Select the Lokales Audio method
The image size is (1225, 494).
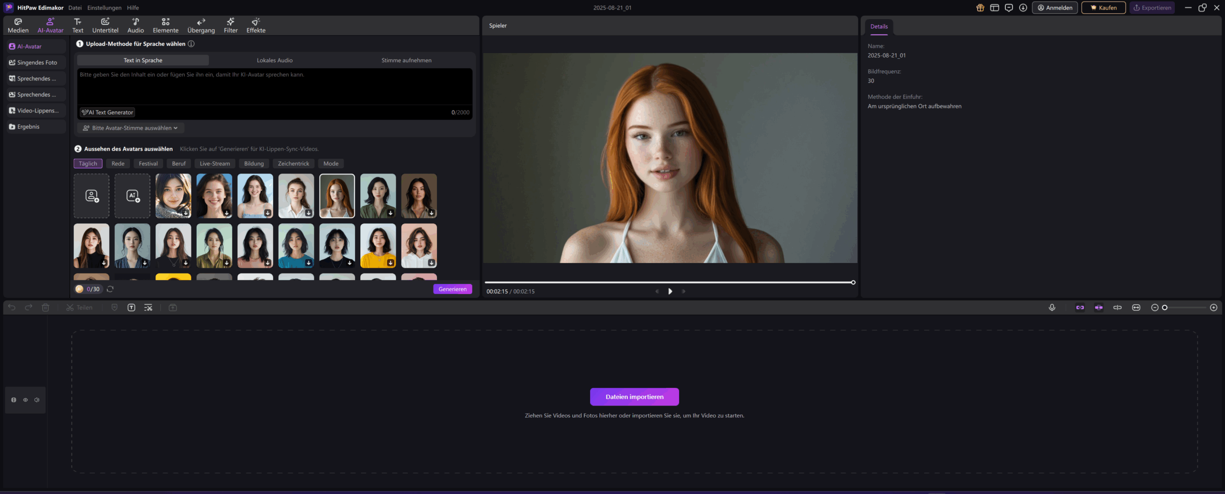pos(275,60)
